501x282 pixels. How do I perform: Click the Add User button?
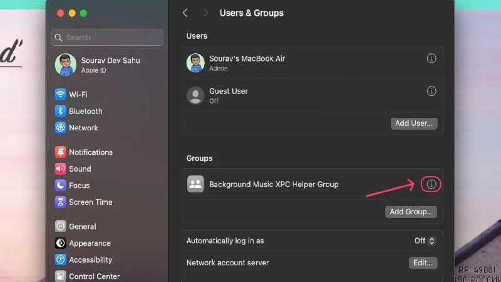(414, 123)
